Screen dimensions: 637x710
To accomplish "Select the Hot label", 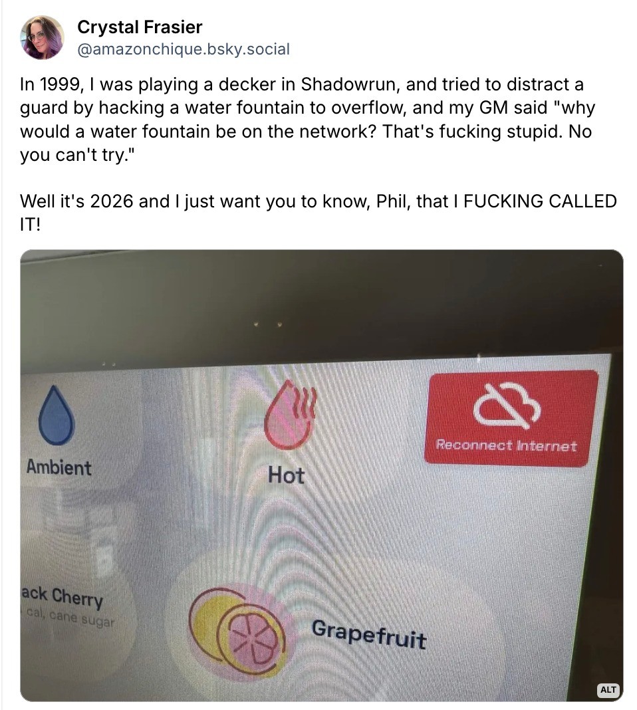I will click(x=286, y=475).
